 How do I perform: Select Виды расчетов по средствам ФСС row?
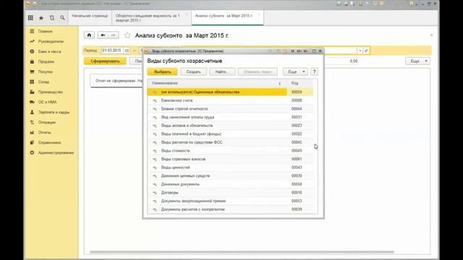230,142
